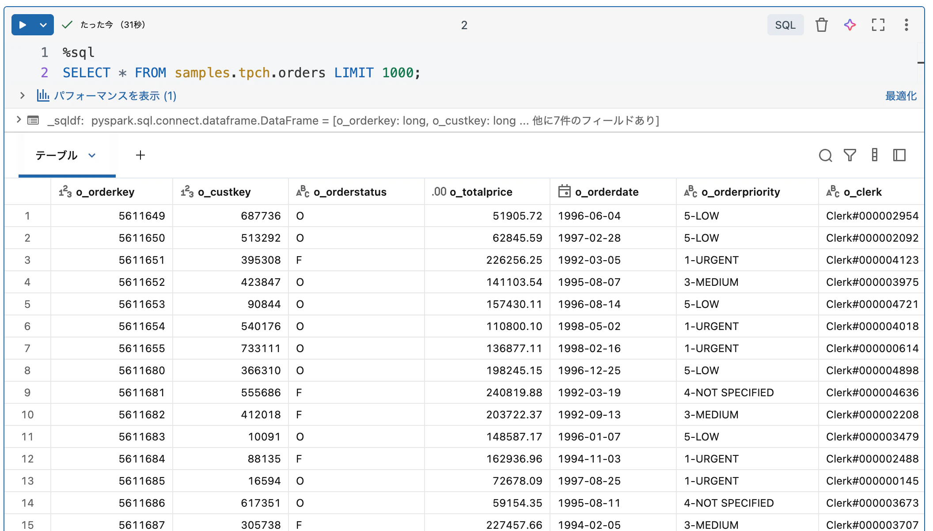933x531 pixels.
Task: Expand the performance section chevron
Action: tap(22, 95)
